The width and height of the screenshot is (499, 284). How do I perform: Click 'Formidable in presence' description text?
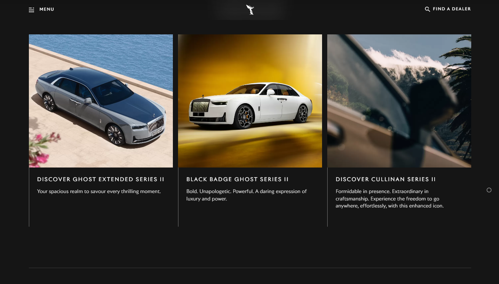pos(389,199)
